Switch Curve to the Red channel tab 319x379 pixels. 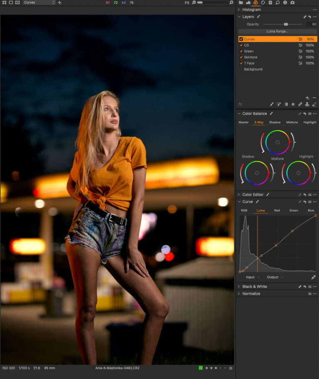coord(277,210)
